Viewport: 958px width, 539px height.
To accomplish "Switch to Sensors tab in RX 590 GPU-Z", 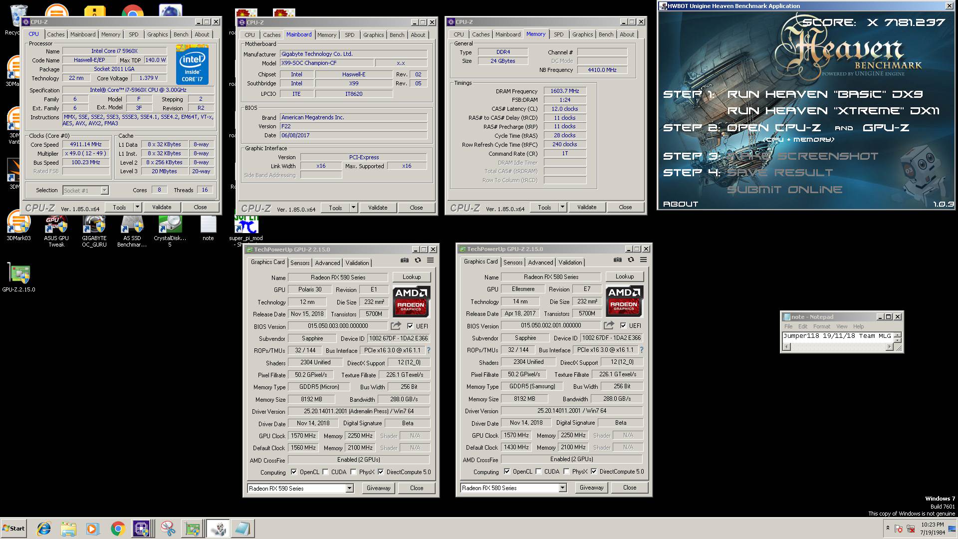I will (x=300, y=263).
